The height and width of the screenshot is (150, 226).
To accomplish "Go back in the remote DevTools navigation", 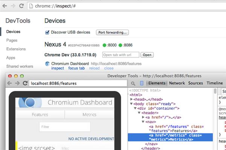I will (x=9, y=83).
